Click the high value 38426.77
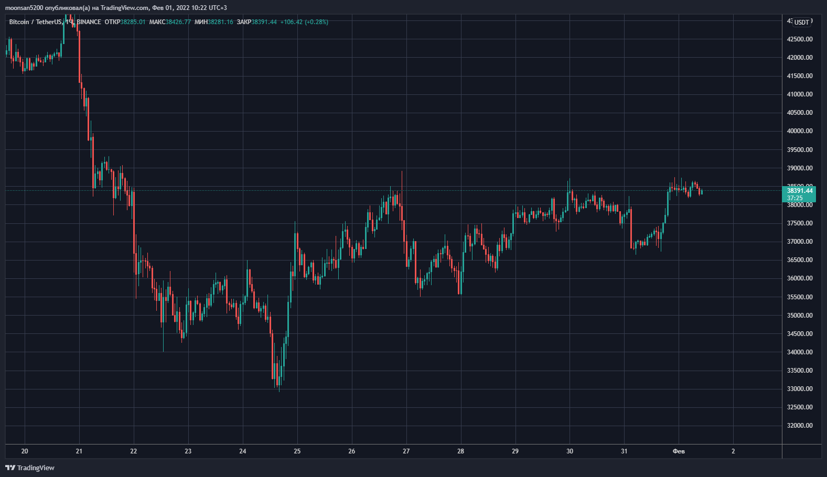 [x=178, y=22]
